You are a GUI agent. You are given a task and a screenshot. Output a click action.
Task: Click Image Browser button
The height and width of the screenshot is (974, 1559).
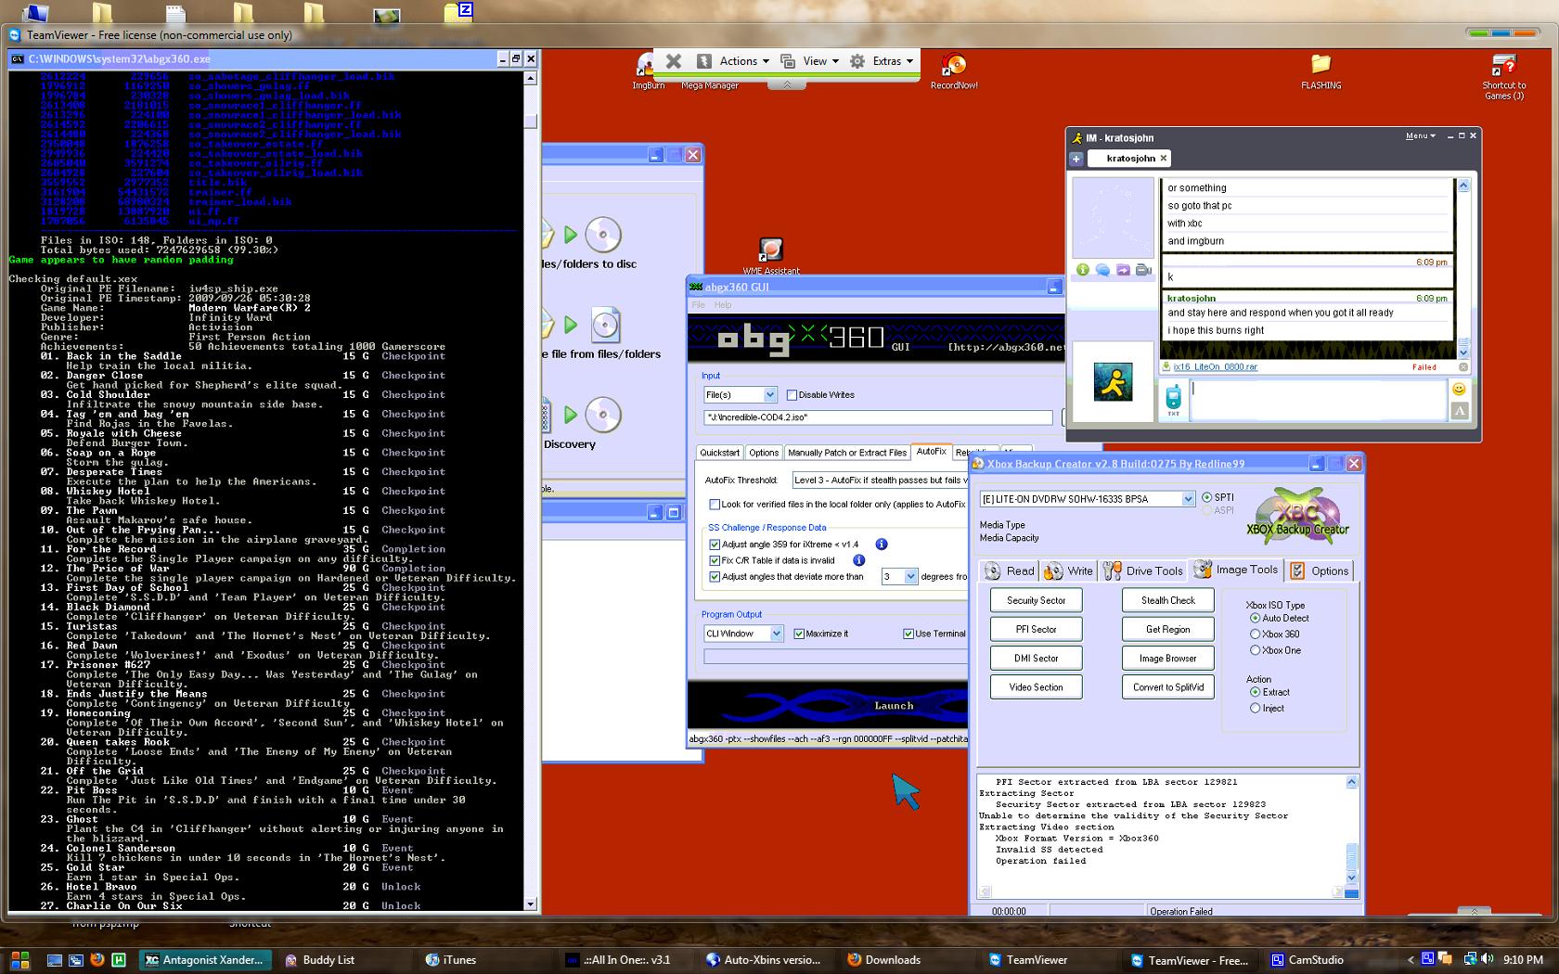point(1168,659)
